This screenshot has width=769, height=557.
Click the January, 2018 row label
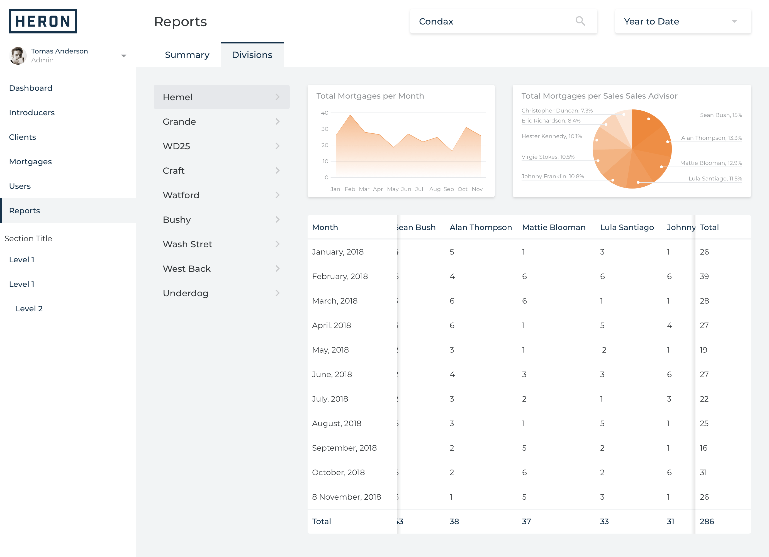click(338, 252)
